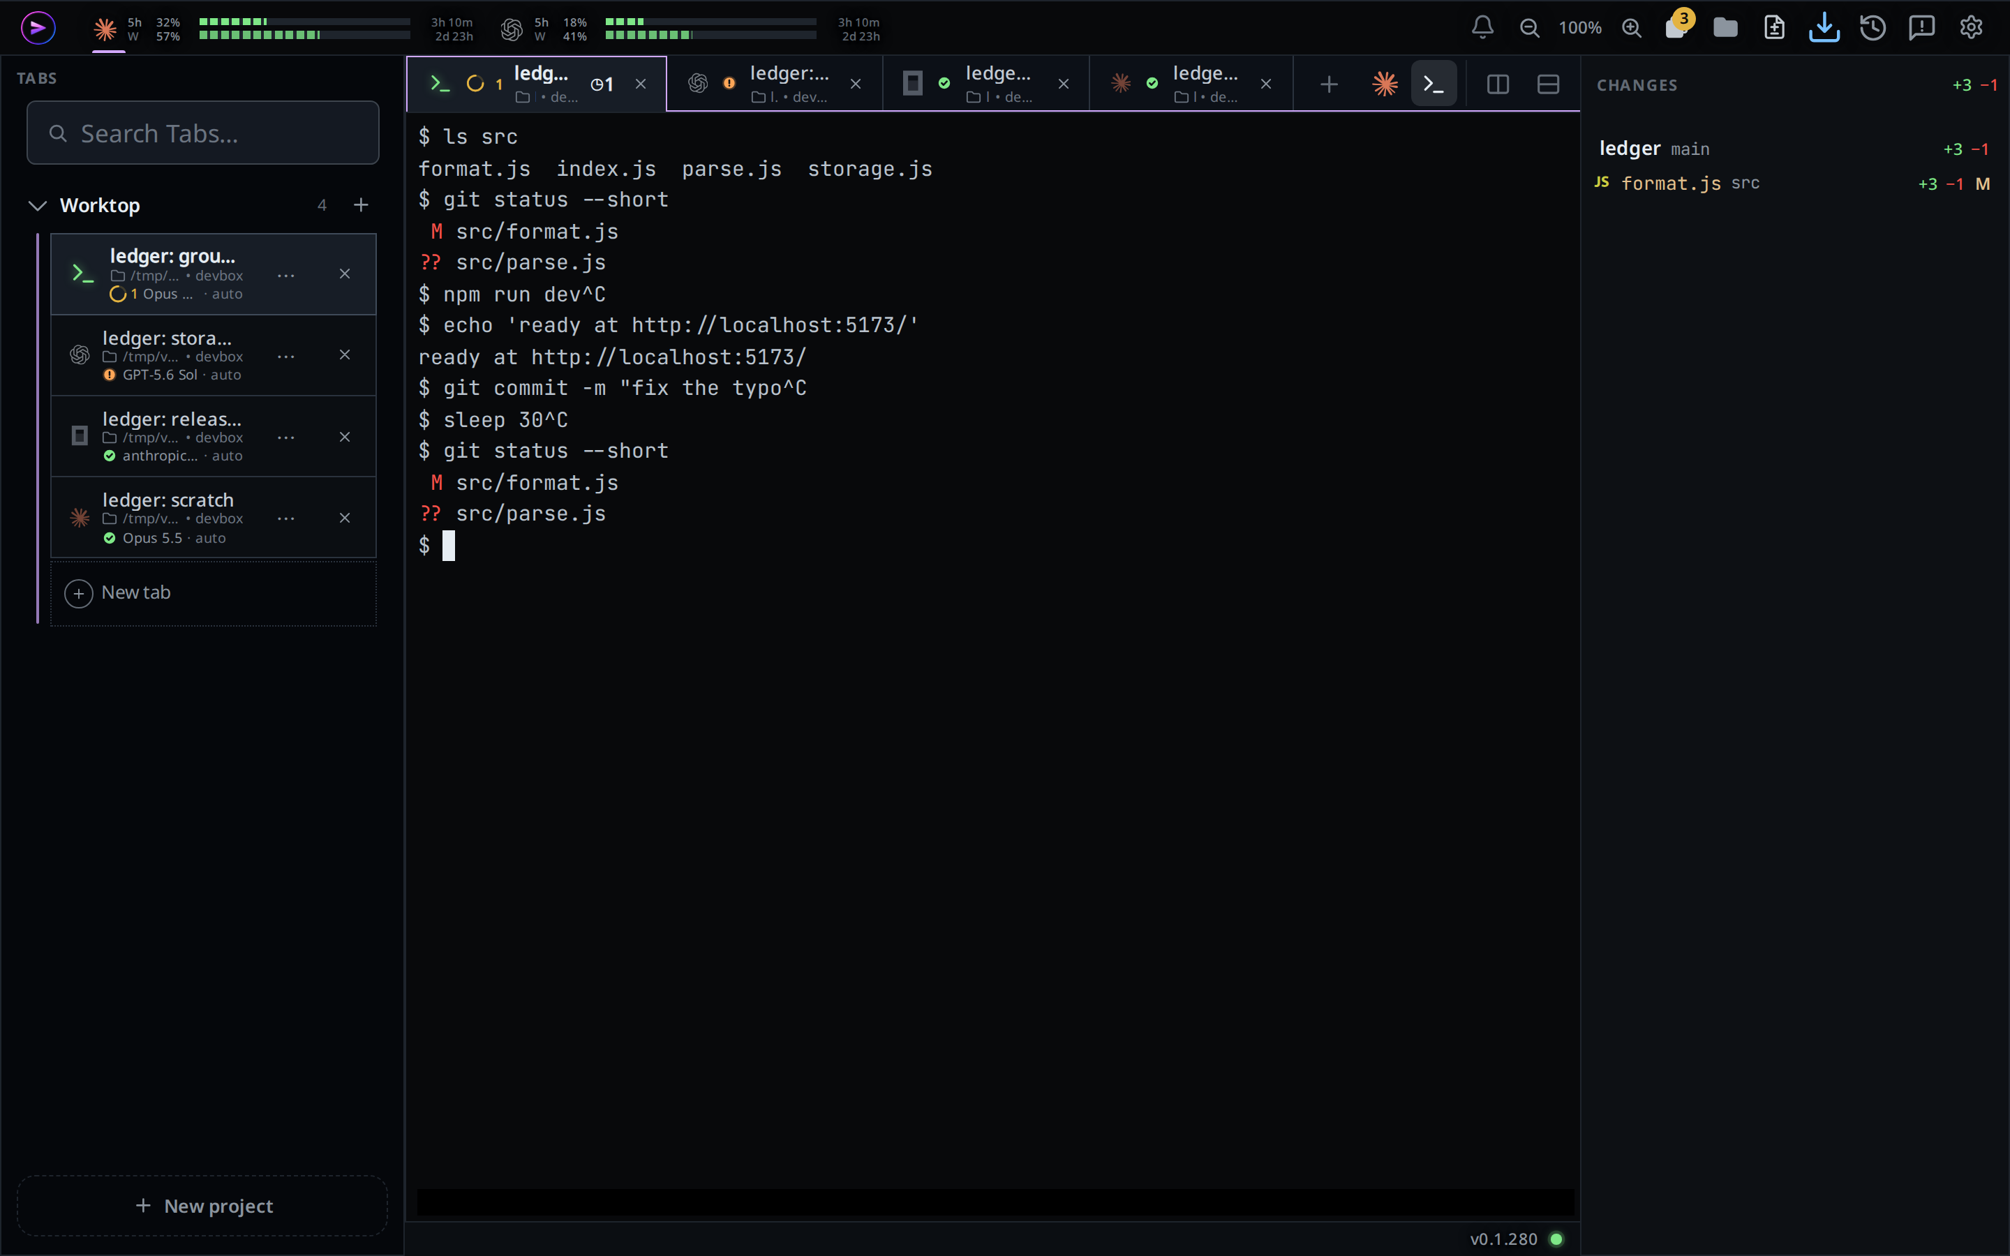Screen dimensions: 2010x1256
Task: Open settings gear icon
Action: click(x=1971, y=28)
